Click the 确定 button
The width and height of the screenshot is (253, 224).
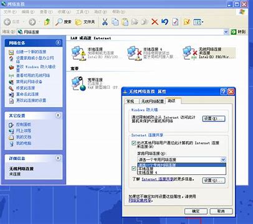[196, 211]
